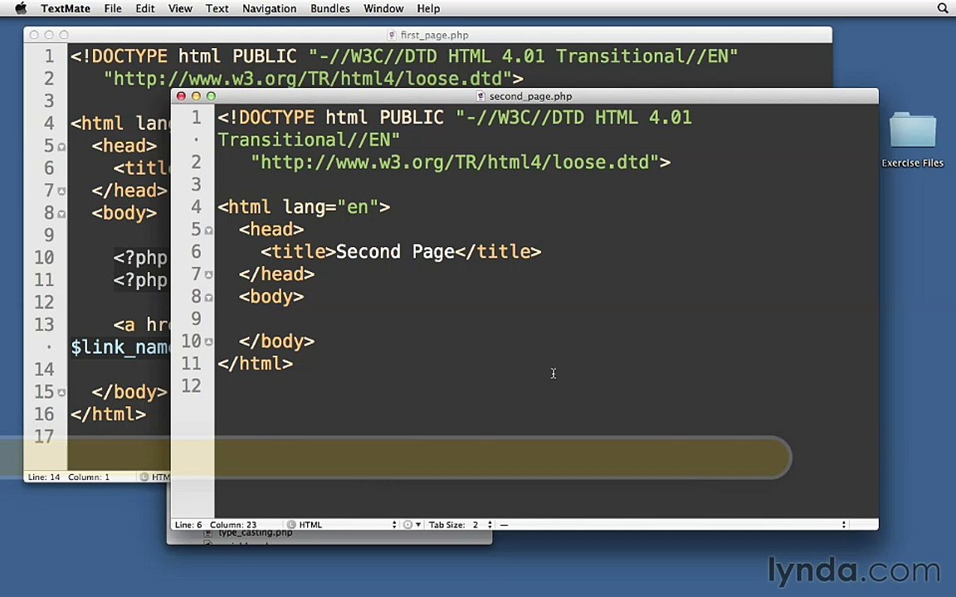Click 'Second Page' title text on line 6
The image size is (956, 597).
[x=395, y=251]
